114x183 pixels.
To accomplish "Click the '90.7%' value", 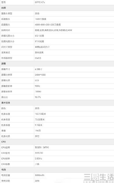I will point(38,97).
